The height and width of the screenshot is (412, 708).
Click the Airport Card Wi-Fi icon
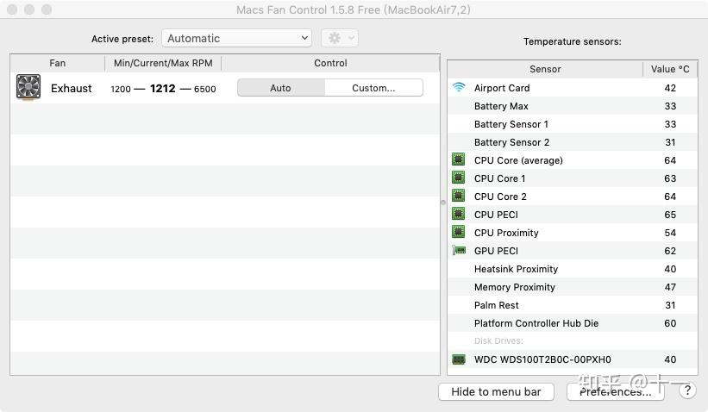pyautogui.click(x=459, y=88)
